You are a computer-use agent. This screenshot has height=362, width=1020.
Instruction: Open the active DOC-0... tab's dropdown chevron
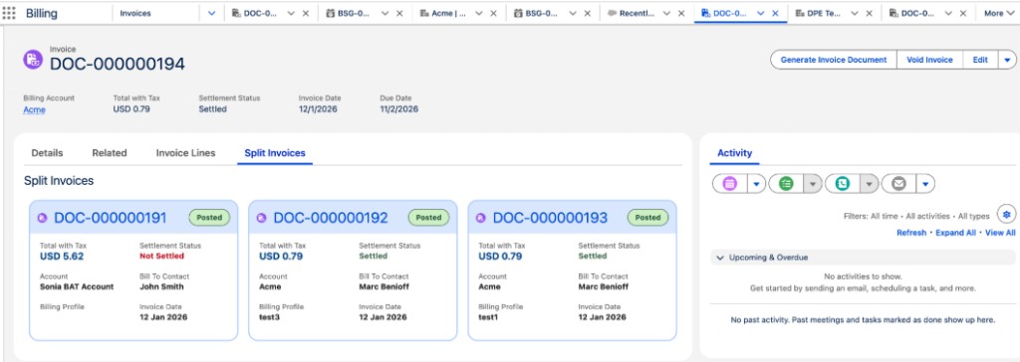[x=760, y=13]
